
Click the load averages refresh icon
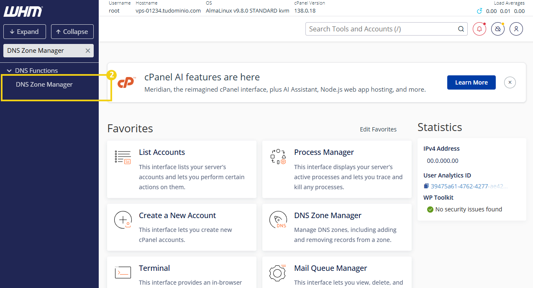[x=479, y=11]
